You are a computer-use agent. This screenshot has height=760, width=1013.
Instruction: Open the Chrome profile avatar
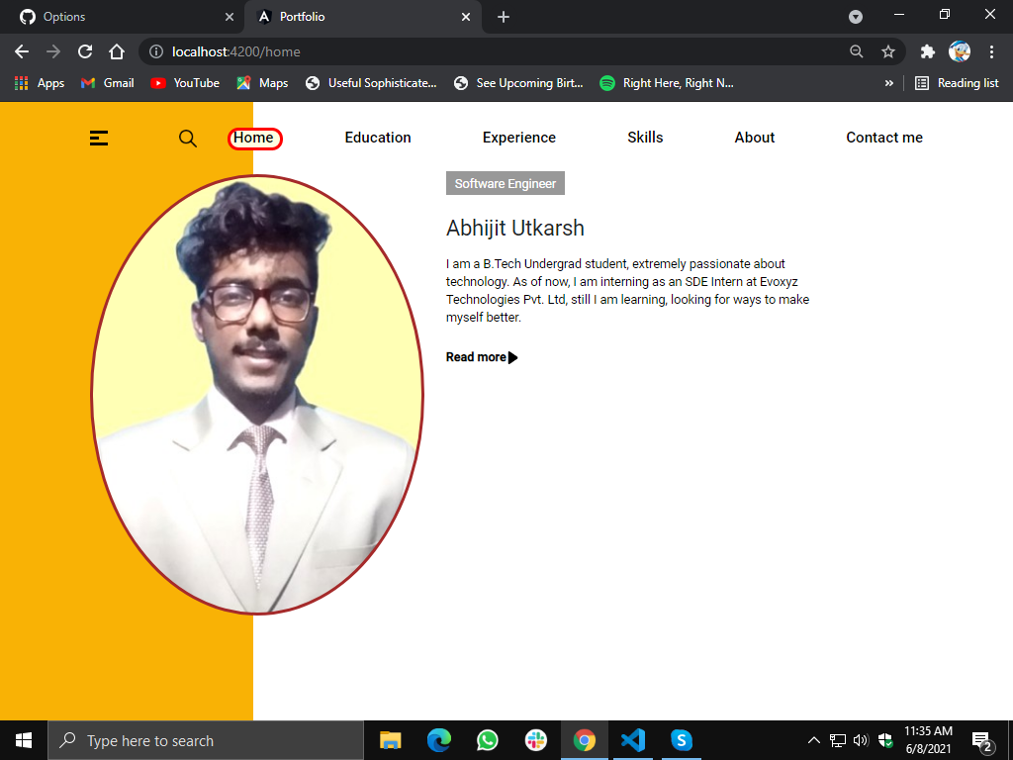tap(960, 51)
